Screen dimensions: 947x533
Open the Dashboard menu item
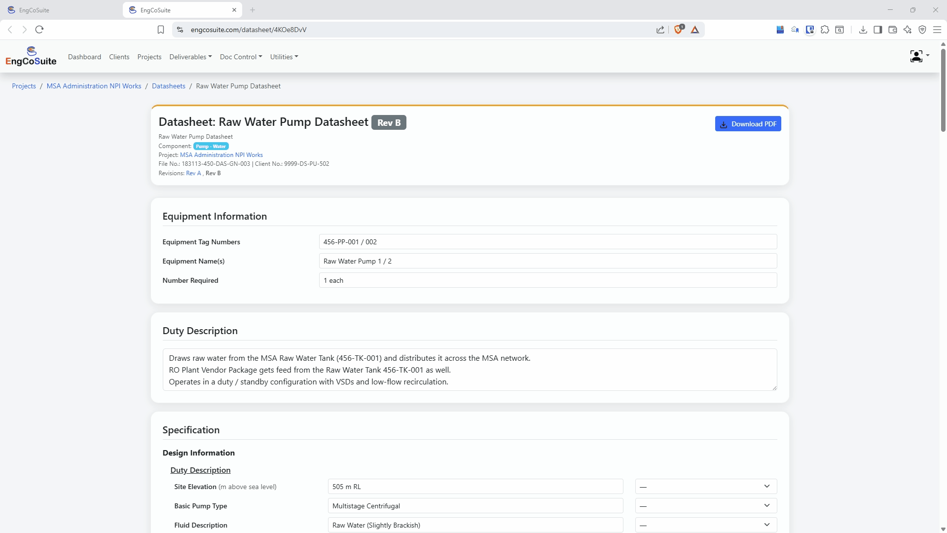click(84, 57)
